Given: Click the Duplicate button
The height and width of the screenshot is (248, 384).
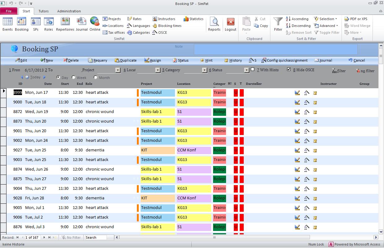Looking at the screenshot, I should (125, 60).
